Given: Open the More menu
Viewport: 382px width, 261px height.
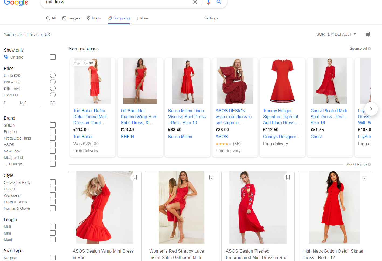Looking at the screenshot, I should click(x=142, y=18).
